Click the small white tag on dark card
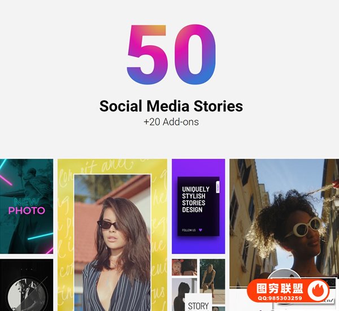 tap(218, 187)
